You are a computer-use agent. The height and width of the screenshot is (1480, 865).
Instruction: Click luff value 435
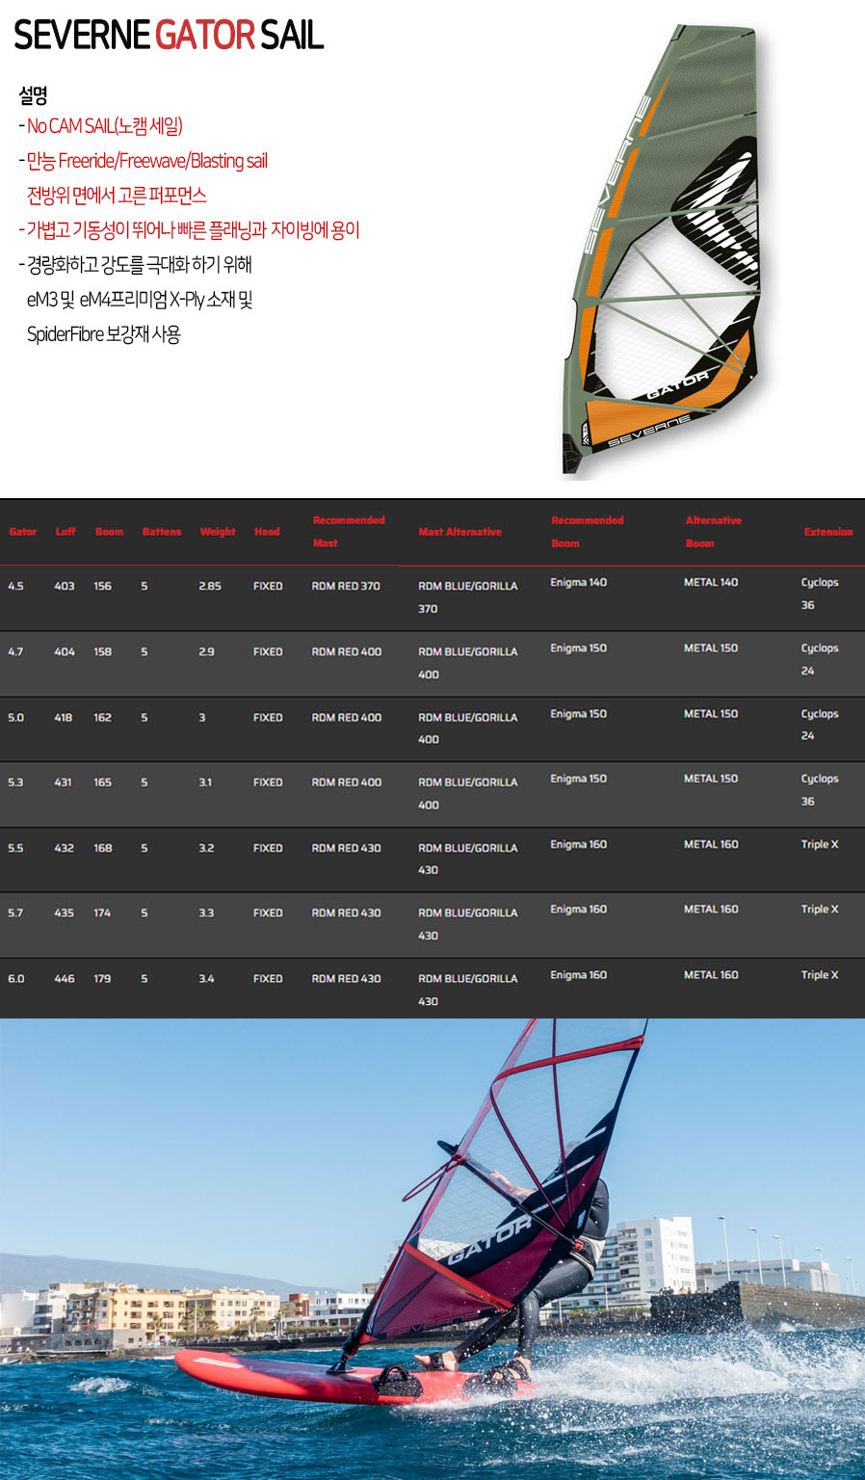65,912
